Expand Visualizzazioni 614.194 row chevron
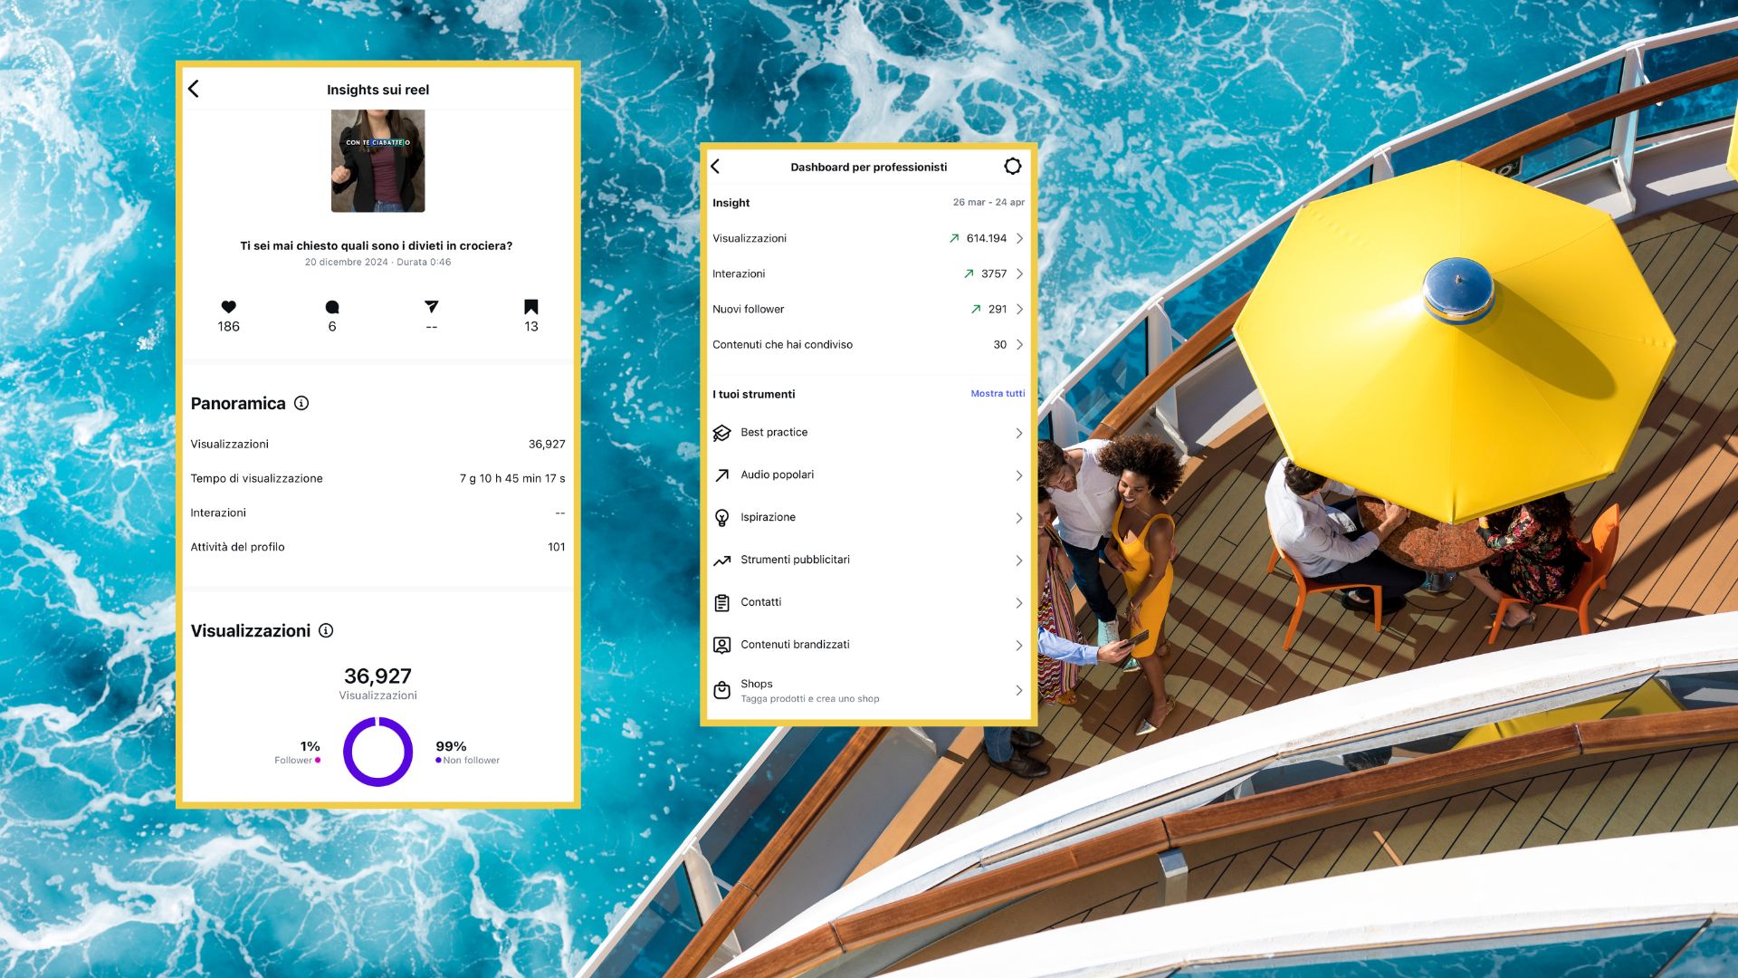The height and width of the screenshot is (978, 1738). pyautogui.click(x=1019, y=238)
